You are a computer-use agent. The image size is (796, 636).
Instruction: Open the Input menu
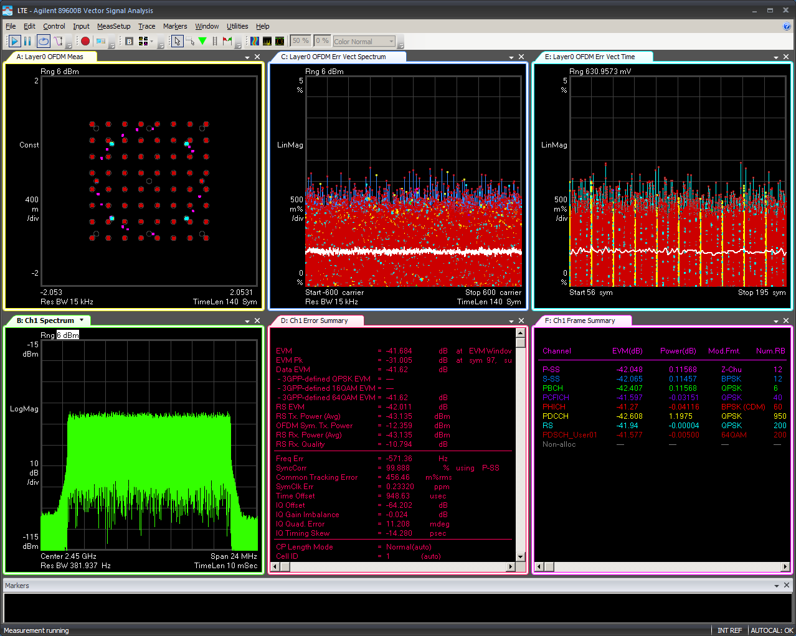coord(81,26)
